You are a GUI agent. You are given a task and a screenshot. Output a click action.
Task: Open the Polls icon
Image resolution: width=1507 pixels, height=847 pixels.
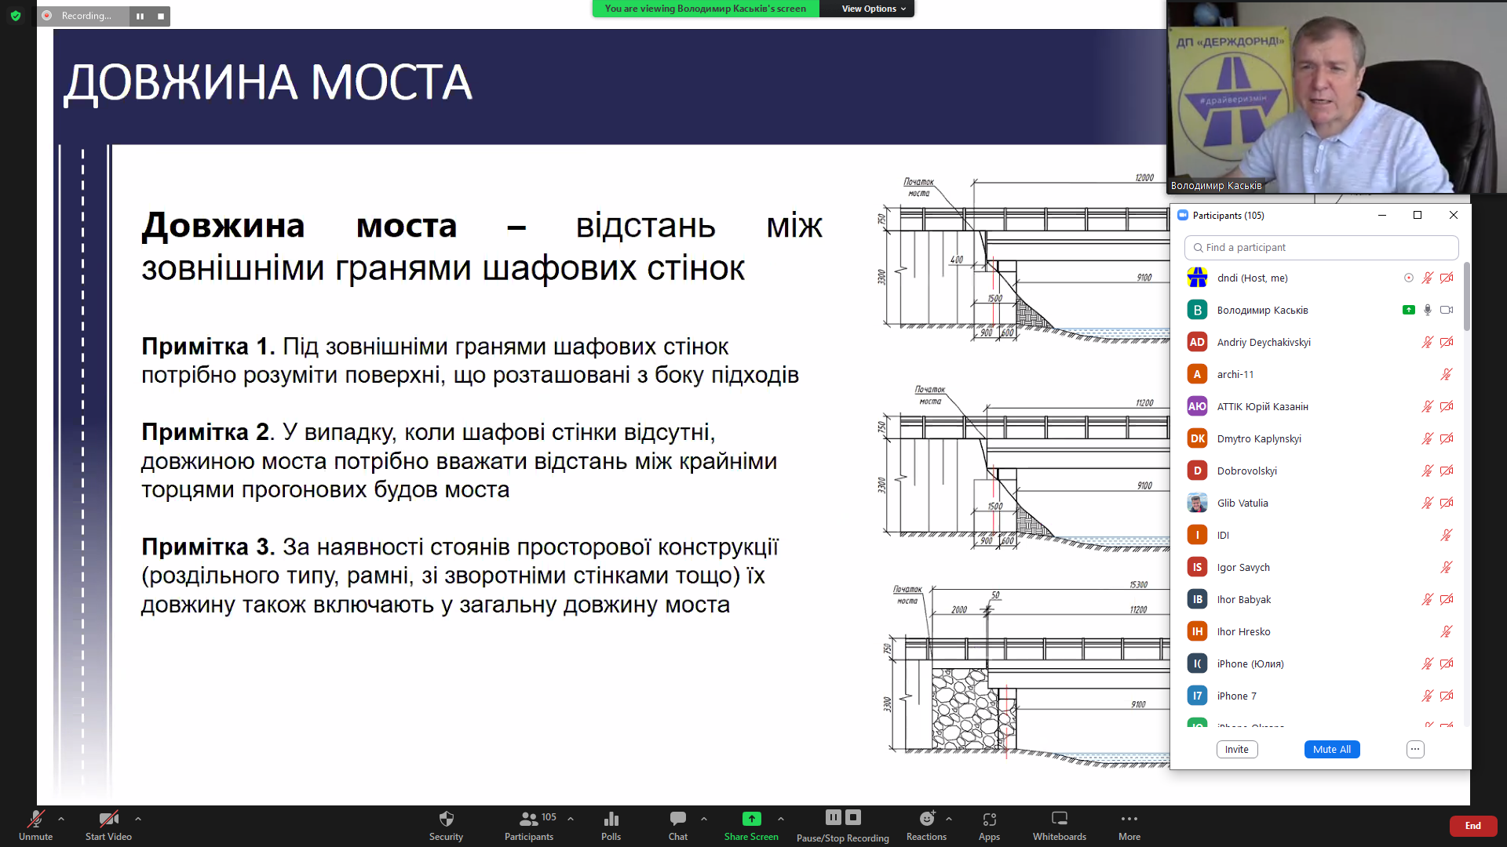point(611,820)
